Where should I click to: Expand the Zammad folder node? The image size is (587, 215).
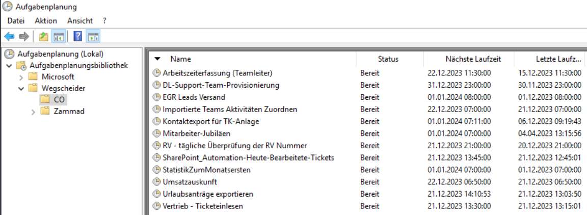[x=33, y=111]
